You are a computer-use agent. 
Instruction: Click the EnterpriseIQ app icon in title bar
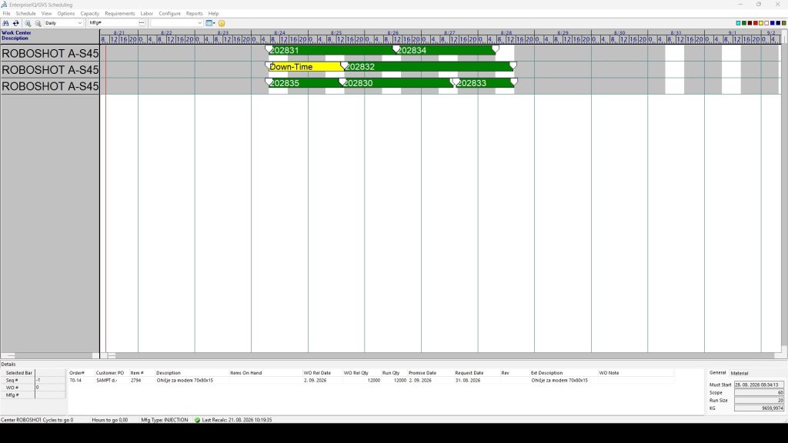click(4, 5)
